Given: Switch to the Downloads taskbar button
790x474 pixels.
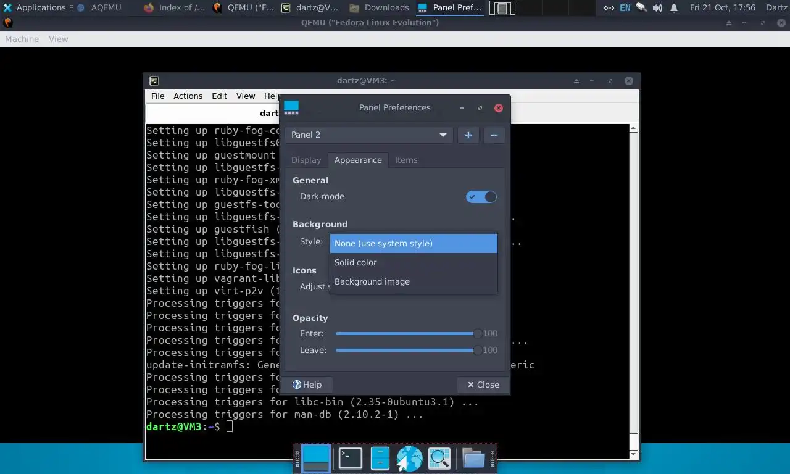Looking at the screenshot, I should [379, 8].
